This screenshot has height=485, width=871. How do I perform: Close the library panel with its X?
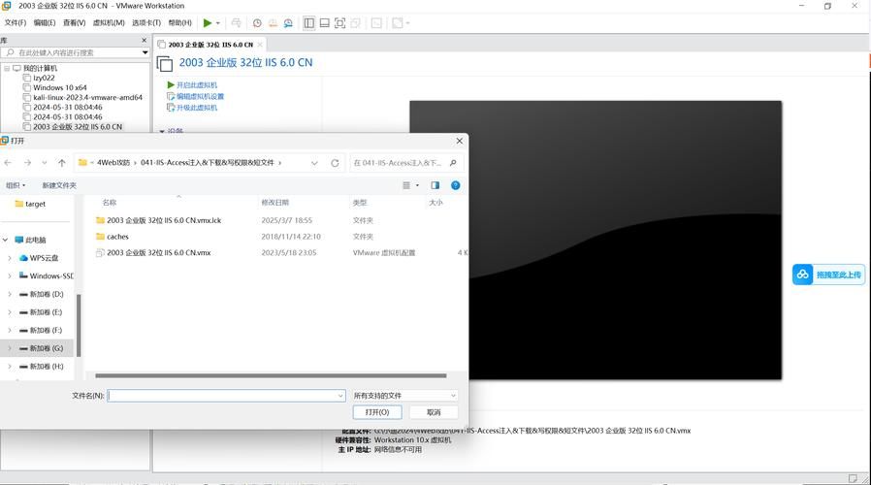click(x=144, y=40)
